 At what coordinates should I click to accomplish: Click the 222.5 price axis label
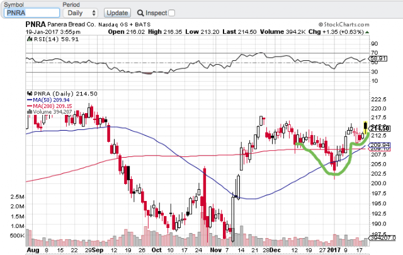click(x=378, y=99)
